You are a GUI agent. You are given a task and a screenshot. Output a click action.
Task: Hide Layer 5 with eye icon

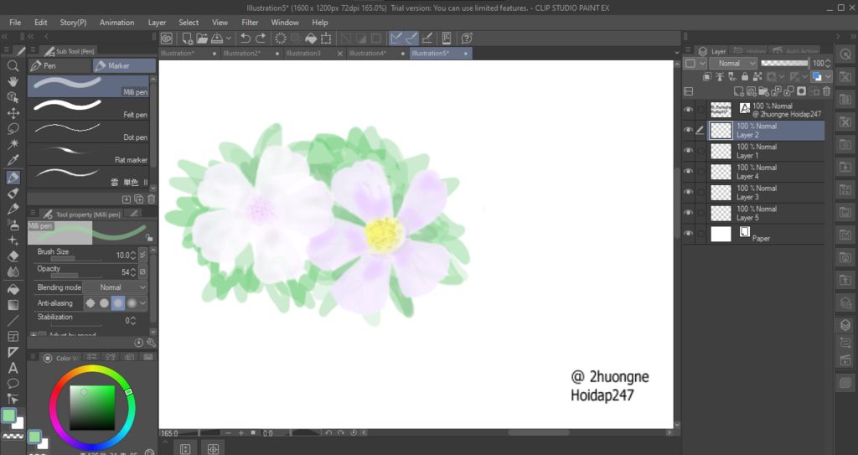pyautogui.click(x=689, y=213)
